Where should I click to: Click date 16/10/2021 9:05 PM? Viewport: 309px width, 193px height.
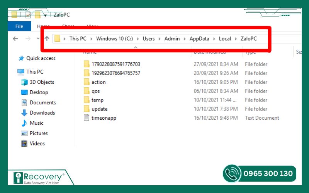(216, 82)
